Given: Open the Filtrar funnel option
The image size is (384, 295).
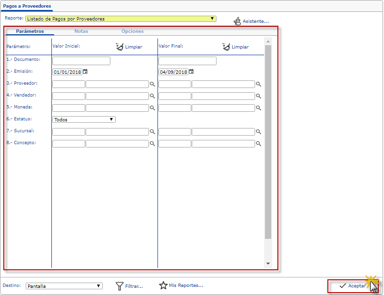Looking at the screenshot, I should pyautogui.click(x=120, y=286).
